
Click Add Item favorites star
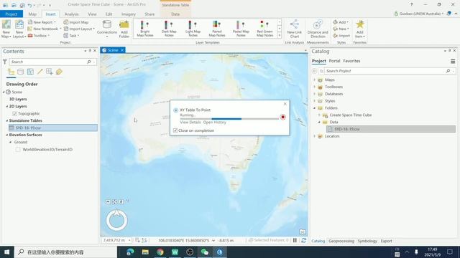[x=359, y=29]
